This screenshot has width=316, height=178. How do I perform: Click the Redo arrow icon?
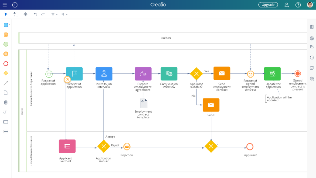tap(43, 14)
